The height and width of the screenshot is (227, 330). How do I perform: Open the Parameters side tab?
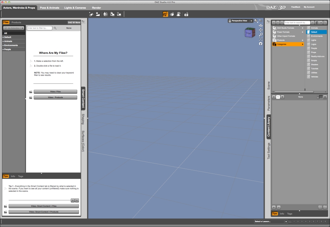click(x=269, y=103)
